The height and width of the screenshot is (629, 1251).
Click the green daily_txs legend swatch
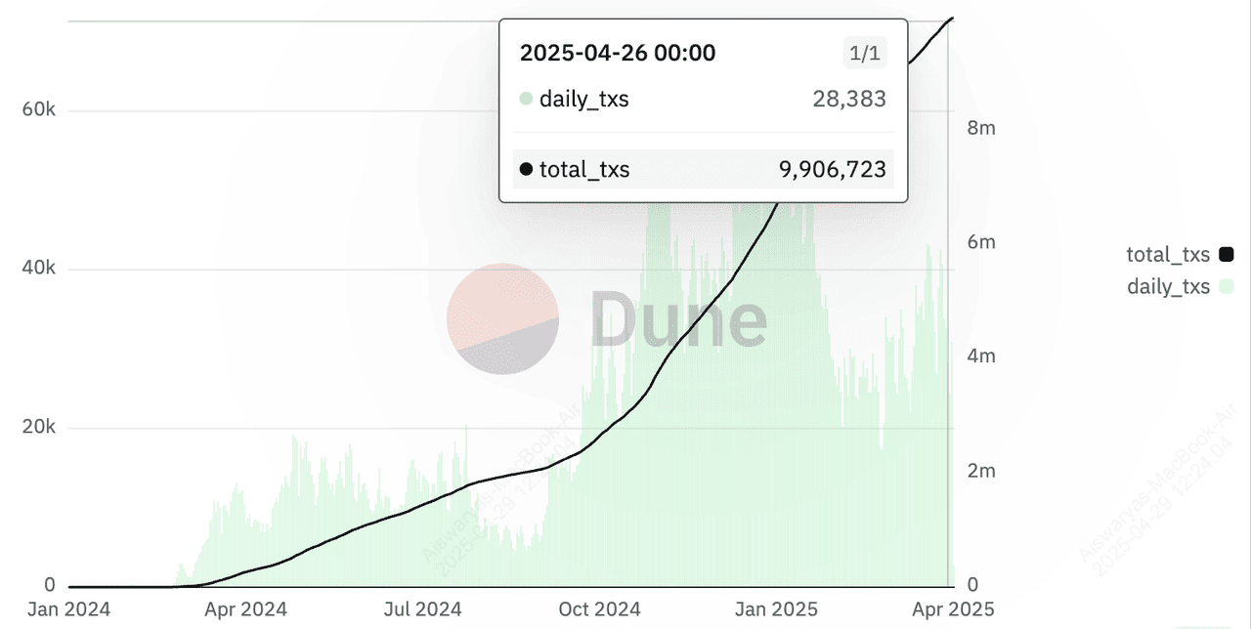(x=1227, y=286)
